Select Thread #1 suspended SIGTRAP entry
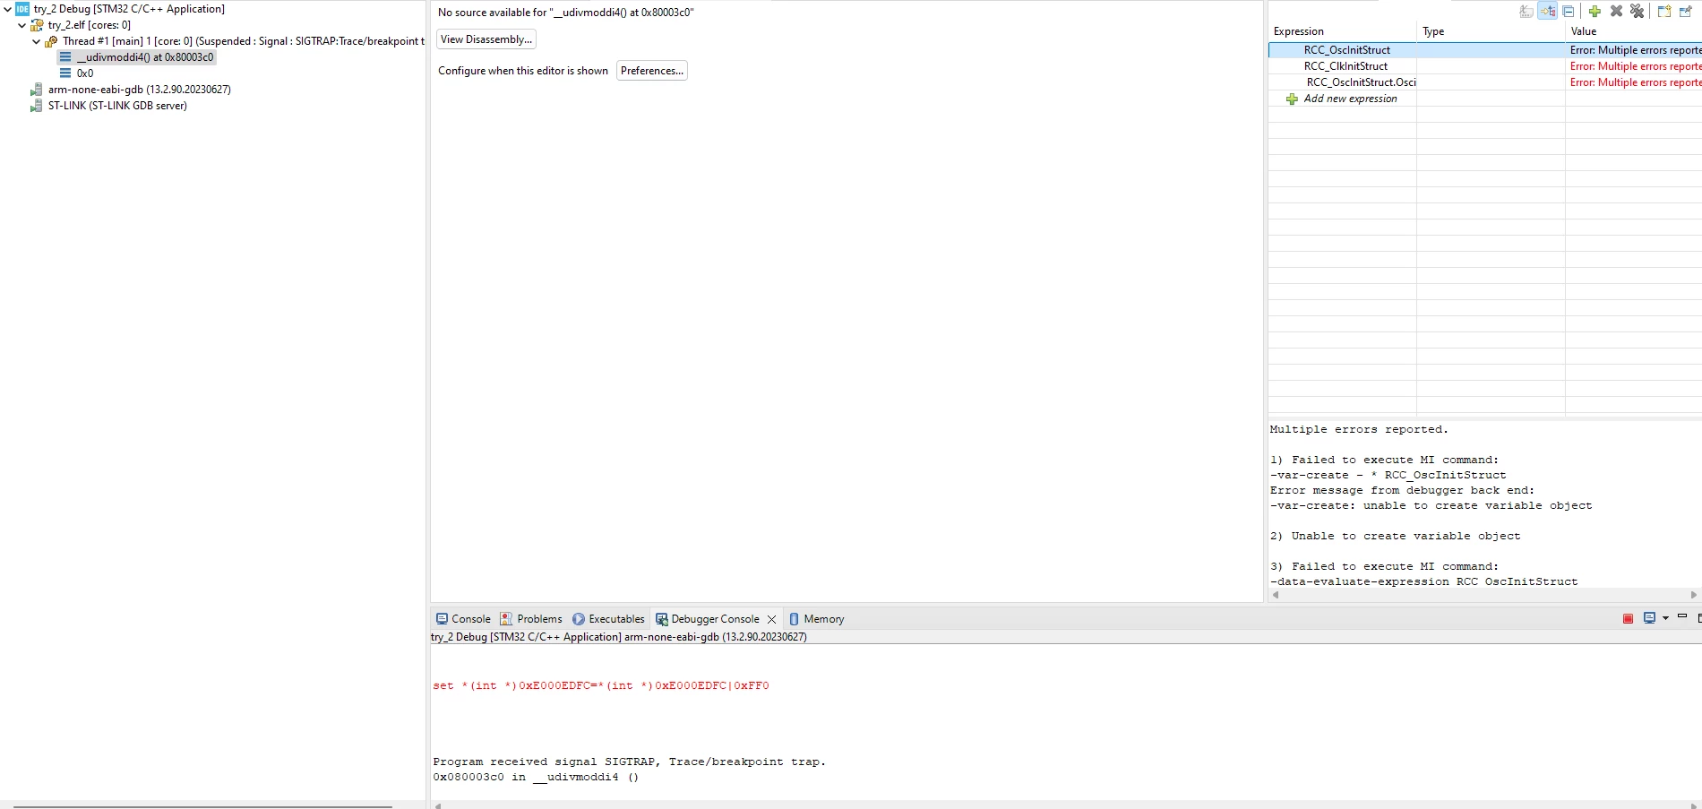1702x809 pixels. [x=244, y=41]
